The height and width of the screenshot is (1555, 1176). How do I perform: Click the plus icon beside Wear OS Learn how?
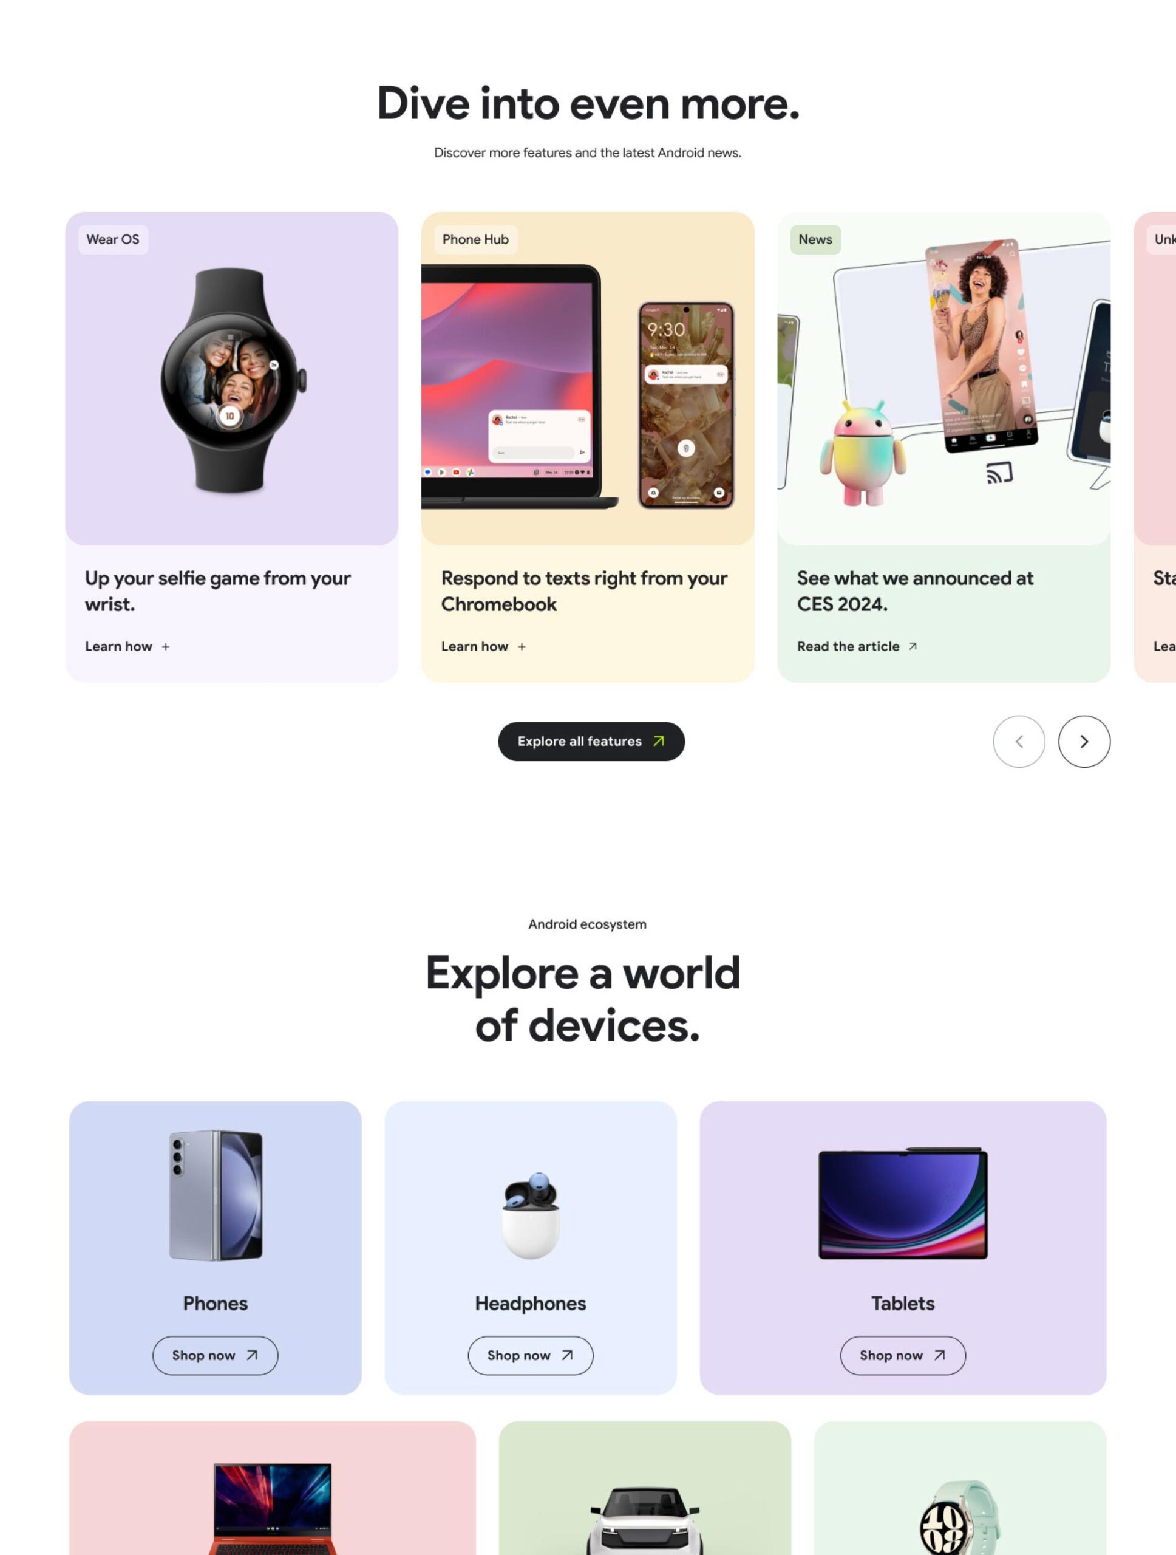(x=166, y=647)
